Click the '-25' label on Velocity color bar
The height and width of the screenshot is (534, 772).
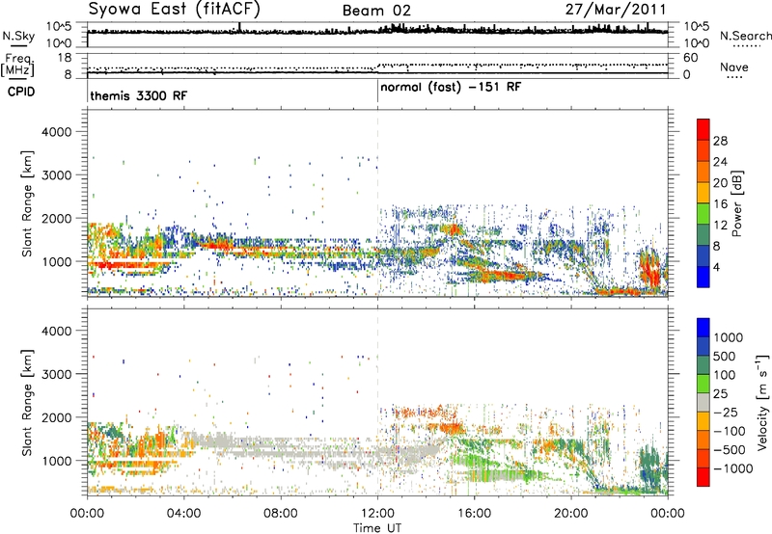728,412
